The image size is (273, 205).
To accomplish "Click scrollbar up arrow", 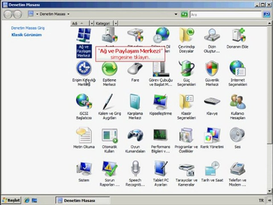I will pyautogui.click(x=269, y=23).
